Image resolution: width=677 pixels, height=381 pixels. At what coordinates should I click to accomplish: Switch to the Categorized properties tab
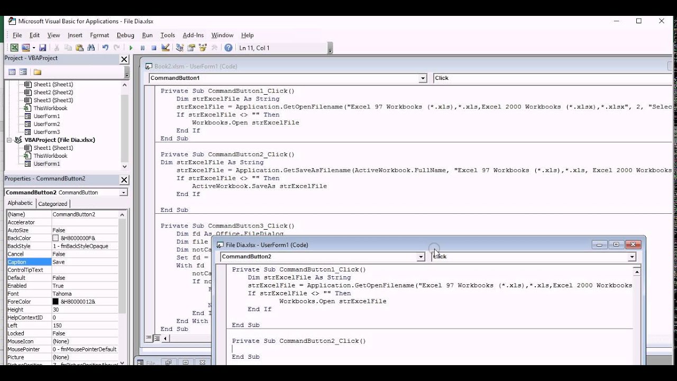(53, 204)
